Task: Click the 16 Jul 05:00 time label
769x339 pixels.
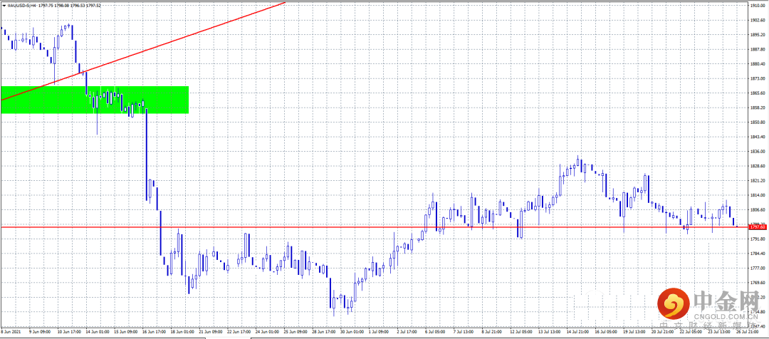Action: [x=607, y=332]
